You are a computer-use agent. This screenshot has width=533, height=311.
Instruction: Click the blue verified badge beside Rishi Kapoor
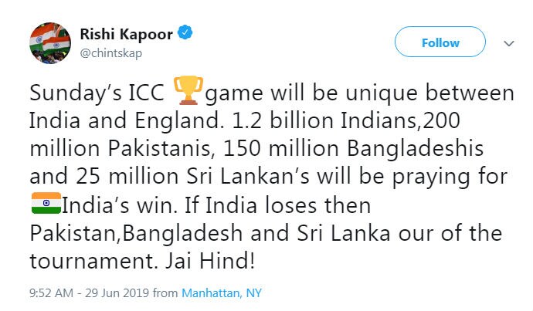click(x=184, y=32)
